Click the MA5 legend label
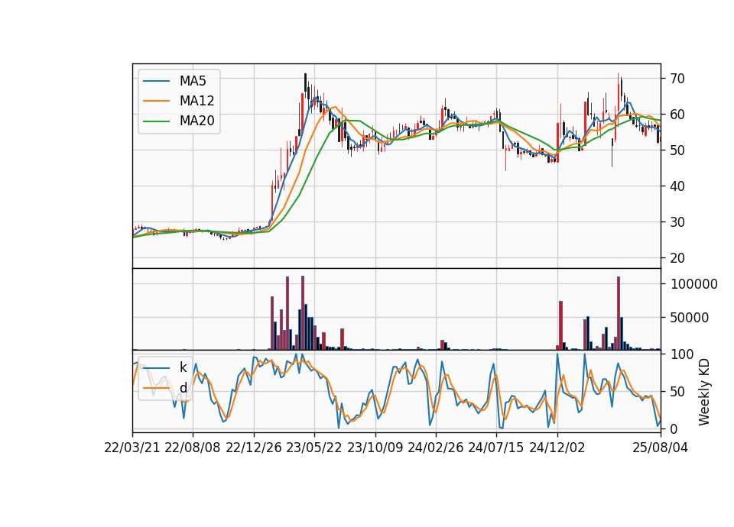The width and height of the screenshot is (734, 527). tap(193, 81)
